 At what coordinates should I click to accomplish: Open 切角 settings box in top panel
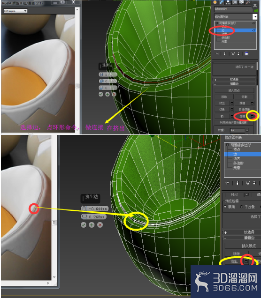[232, 110]
